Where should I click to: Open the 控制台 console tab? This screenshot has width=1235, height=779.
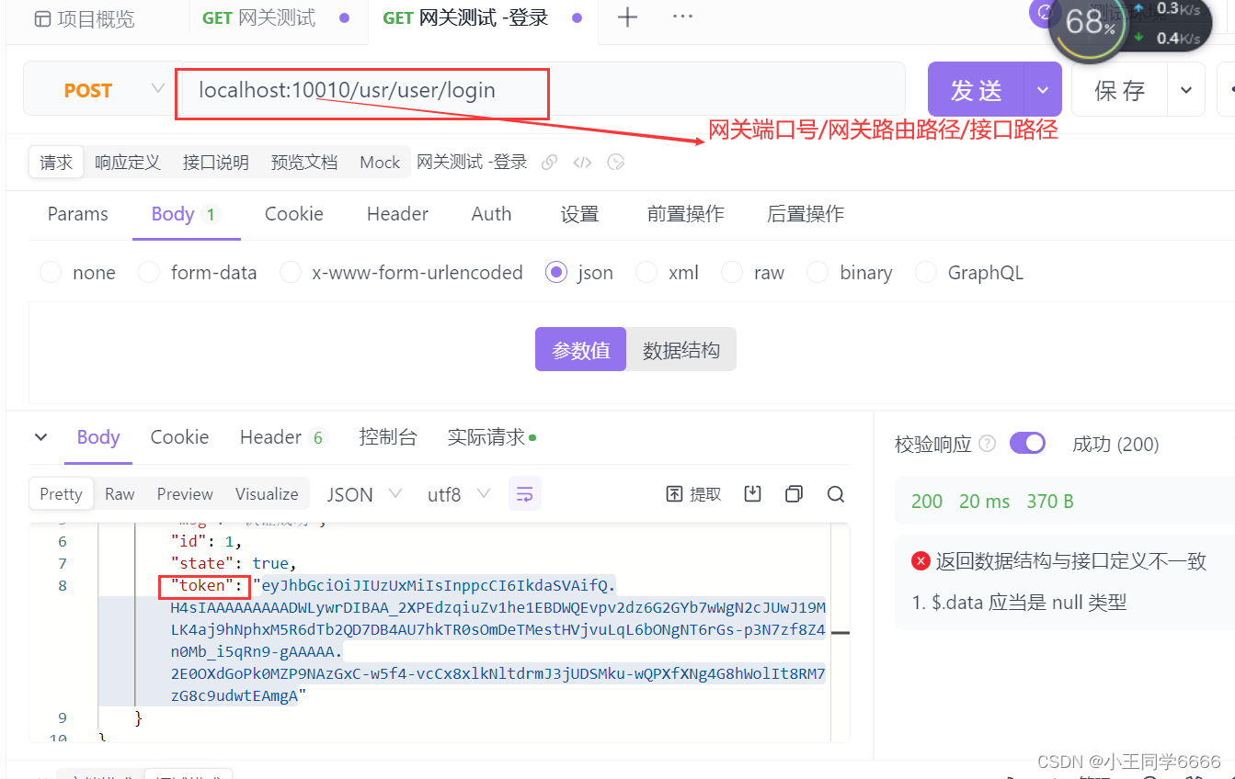[388, 437]
